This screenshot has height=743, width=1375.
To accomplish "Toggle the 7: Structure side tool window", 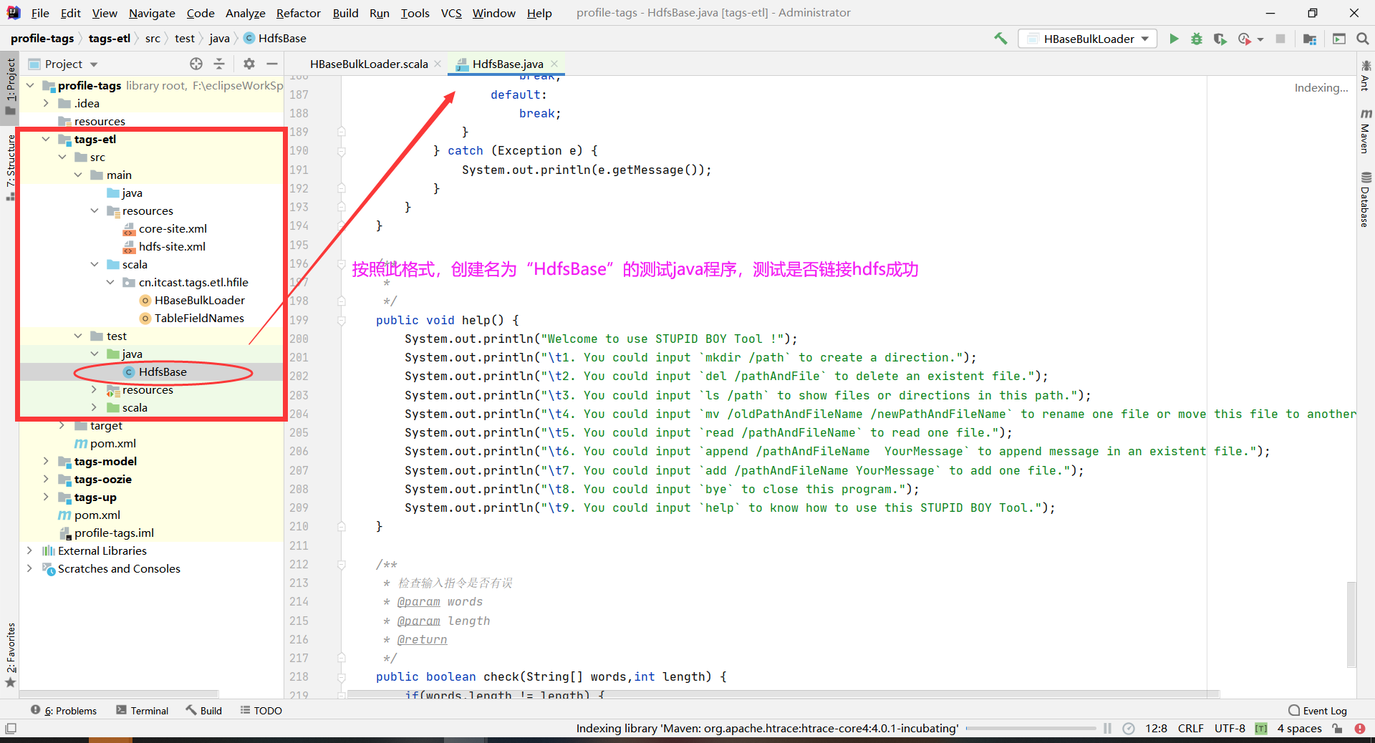I will (x=10, y=167).
